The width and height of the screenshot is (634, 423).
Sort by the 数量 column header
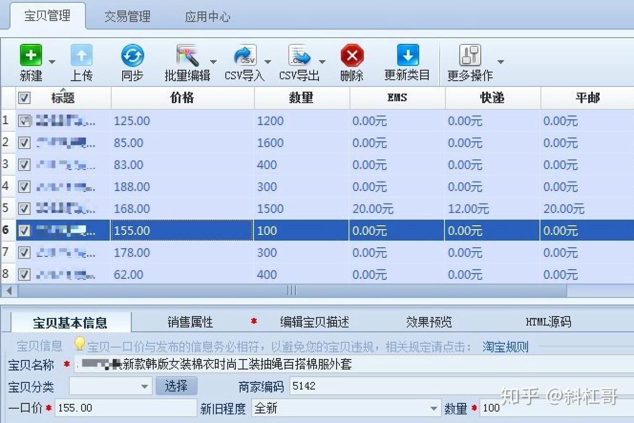[x=302, y=98]
